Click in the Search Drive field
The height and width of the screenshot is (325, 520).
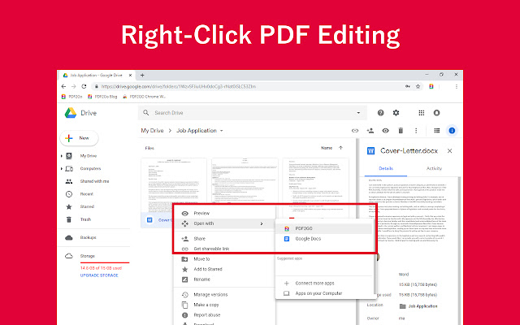[253, 113]
